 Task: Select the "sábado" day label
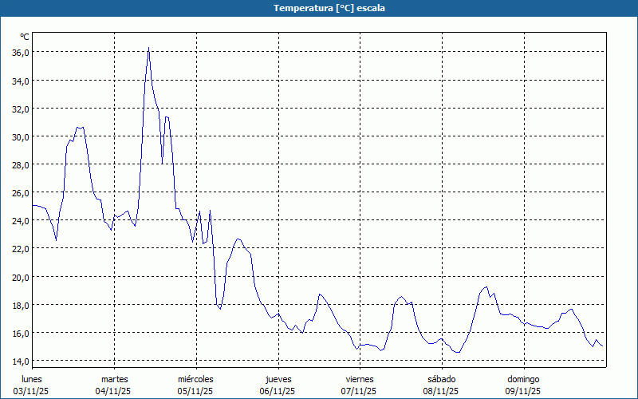coord(441,378)
